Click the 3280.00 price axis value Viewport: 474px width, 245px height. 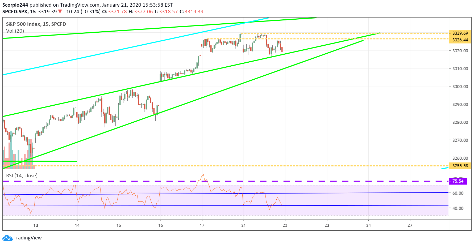click(x=460, y=122)
